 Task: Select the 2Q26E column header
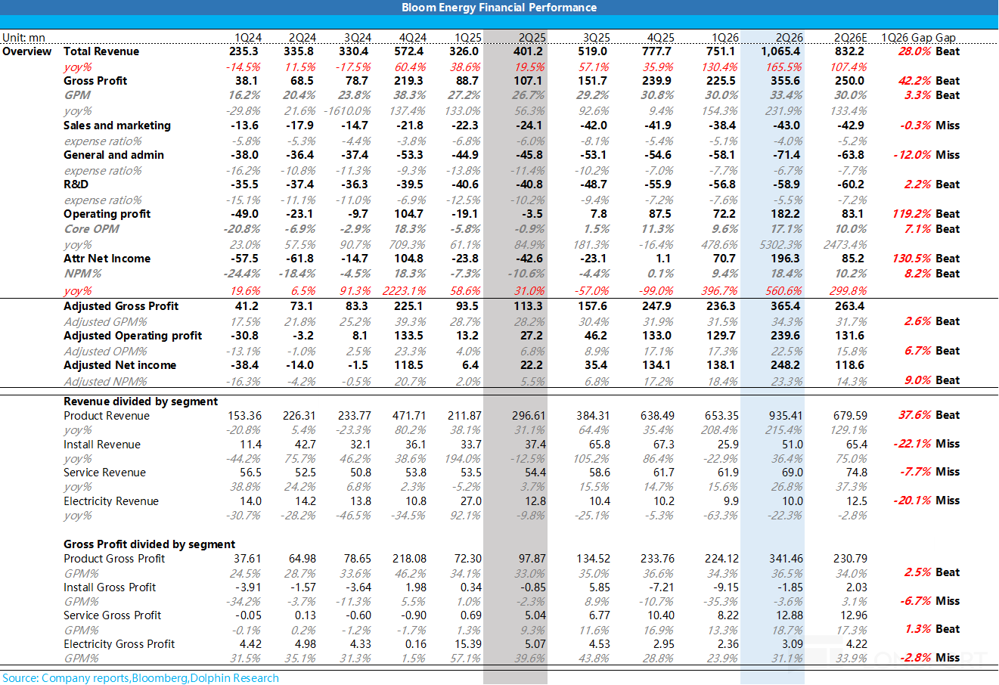pos(850,38)
